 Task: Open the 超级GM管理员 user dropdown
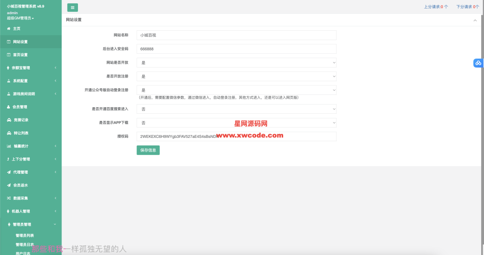pyautogui.click(x=20, y=18)
